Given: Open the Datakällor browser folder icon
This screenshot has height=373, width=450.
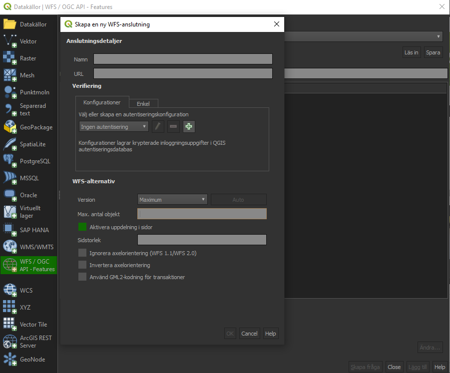Looking at the screenshot, I should [10, 24].
